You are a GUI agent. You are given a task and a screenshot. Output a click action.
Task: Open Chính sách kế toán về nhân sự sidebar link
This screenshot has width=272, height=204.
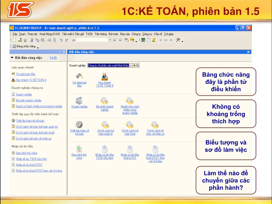33,138
